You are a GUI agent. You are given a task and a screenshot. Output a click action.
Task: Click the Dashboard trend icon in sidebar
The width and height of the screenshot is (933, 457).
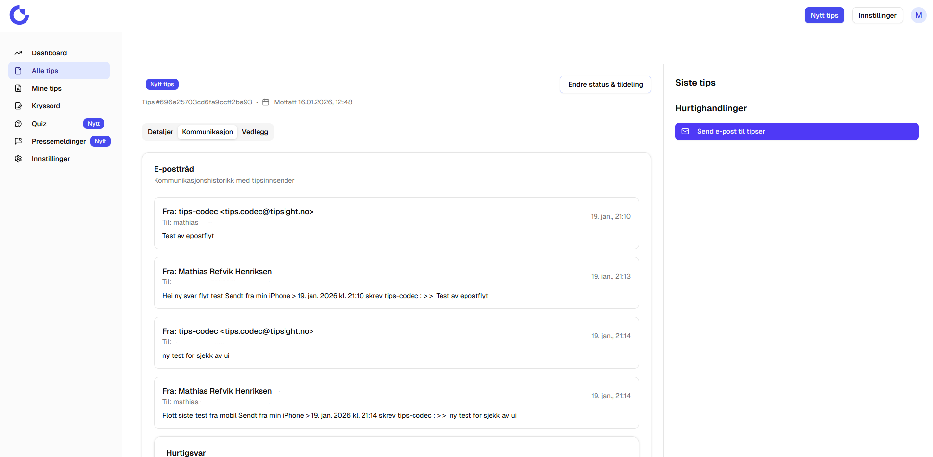(18, 53)
